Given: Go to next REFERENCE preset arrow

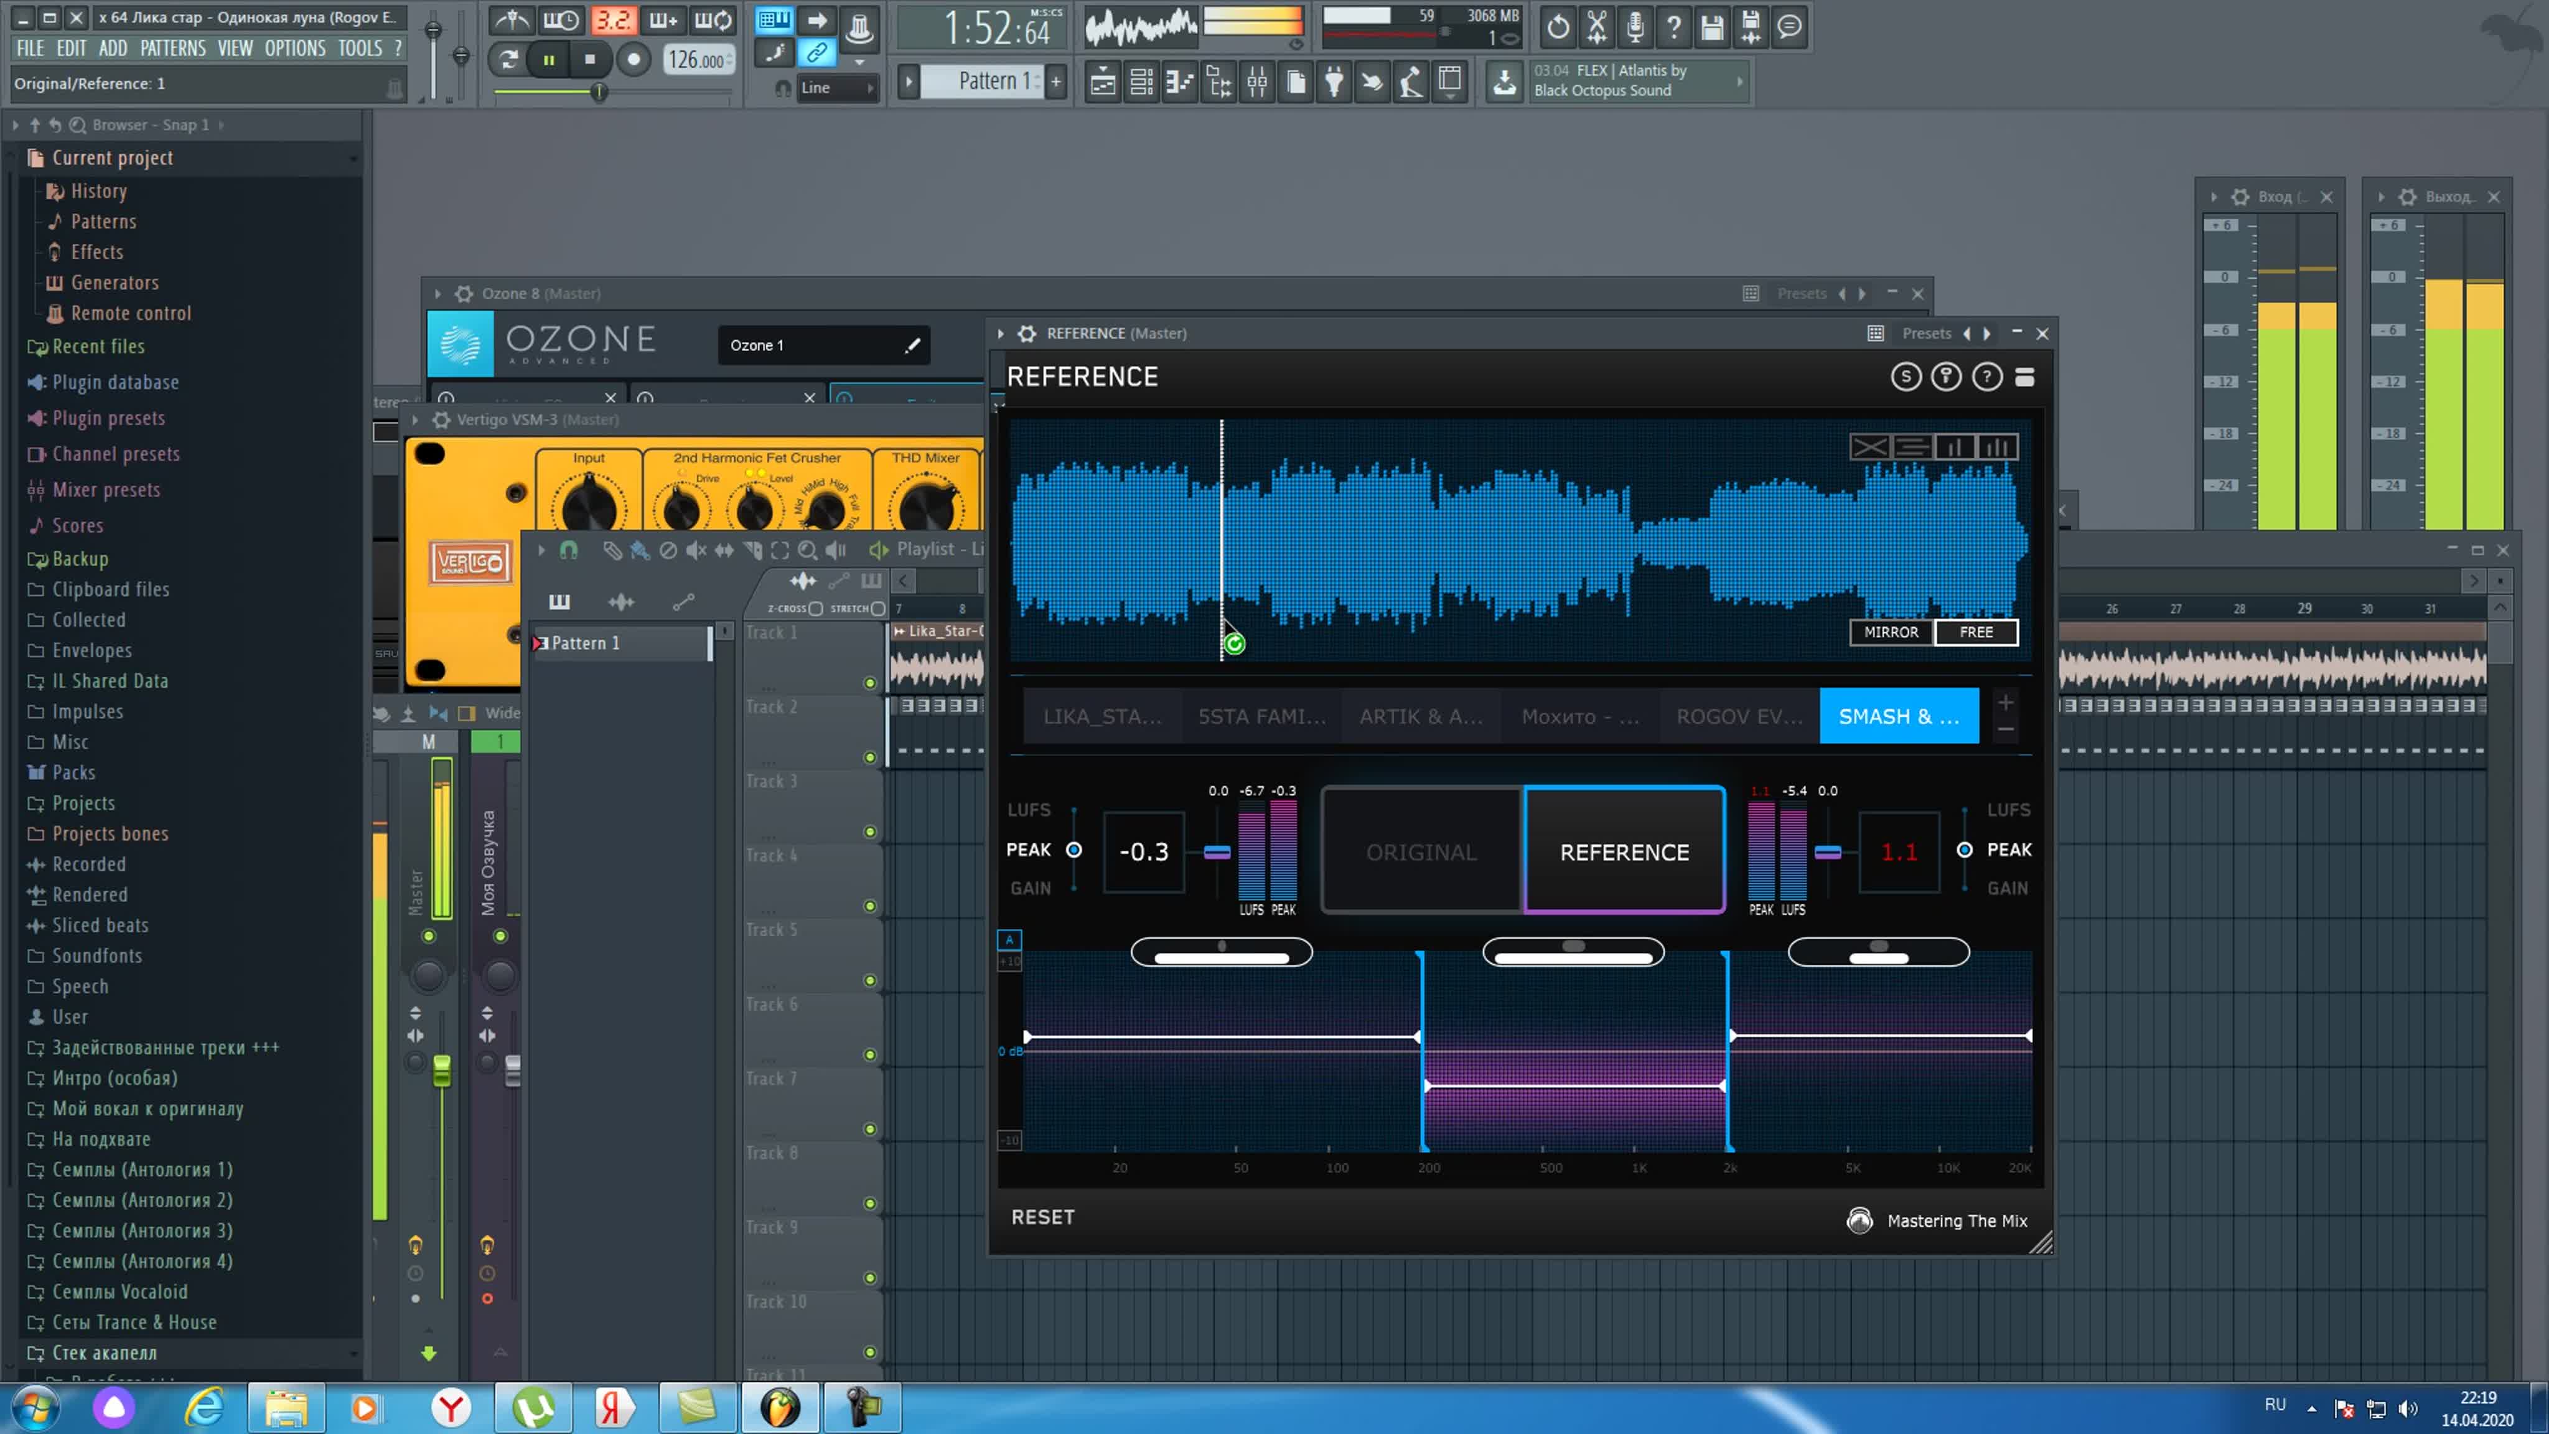Looking at the screenshot, I should [1987, 334].
